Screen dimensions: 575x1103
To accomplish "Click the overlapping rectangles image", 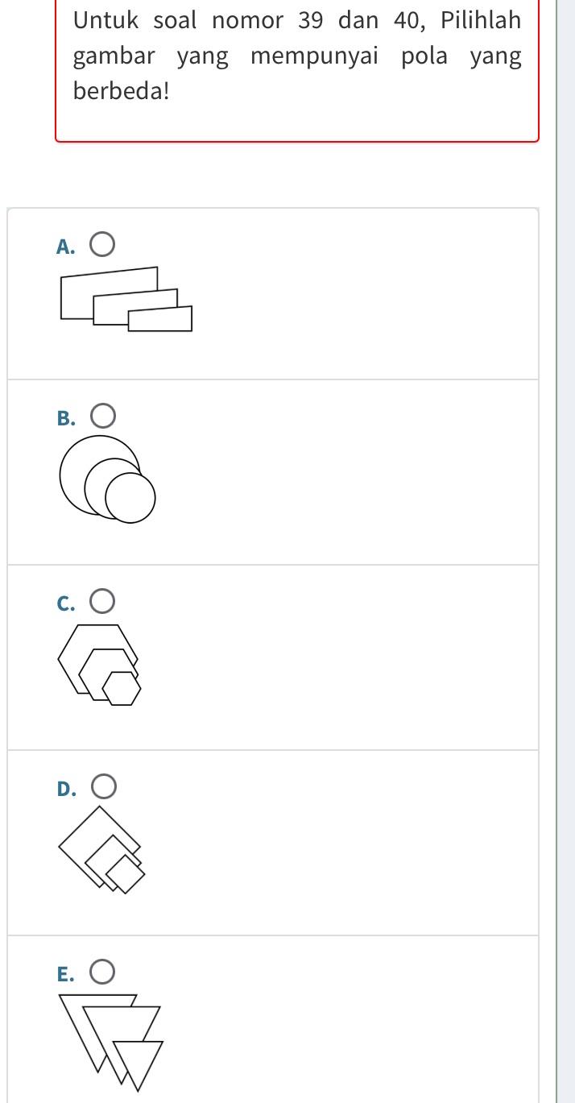I will click(126, 300).
